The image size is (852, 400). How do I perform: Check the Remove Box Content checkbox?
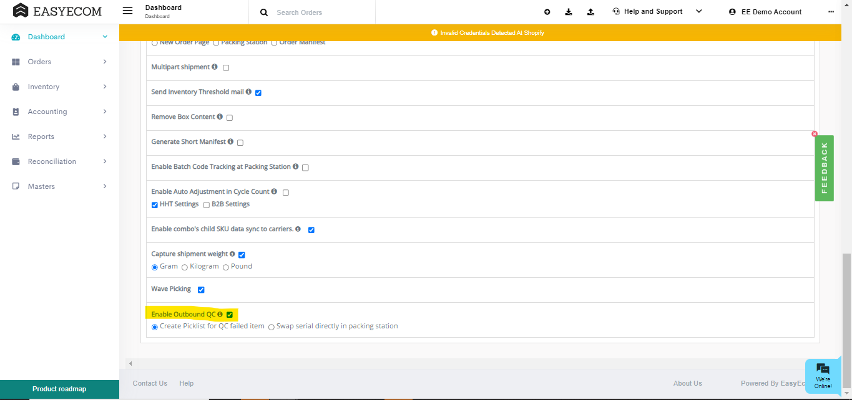click(x=230, y=118)
